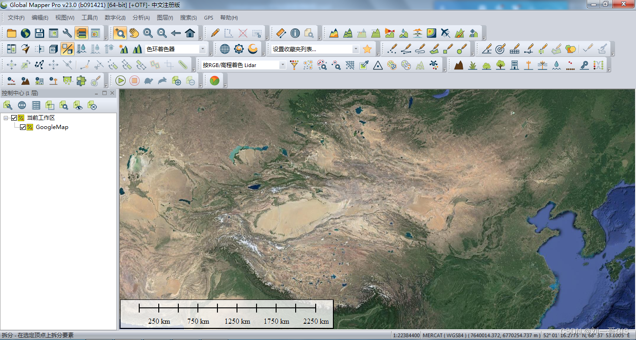Click the airplane fly-through icon
The image size is (636, 340).
(x=446, y=33)
